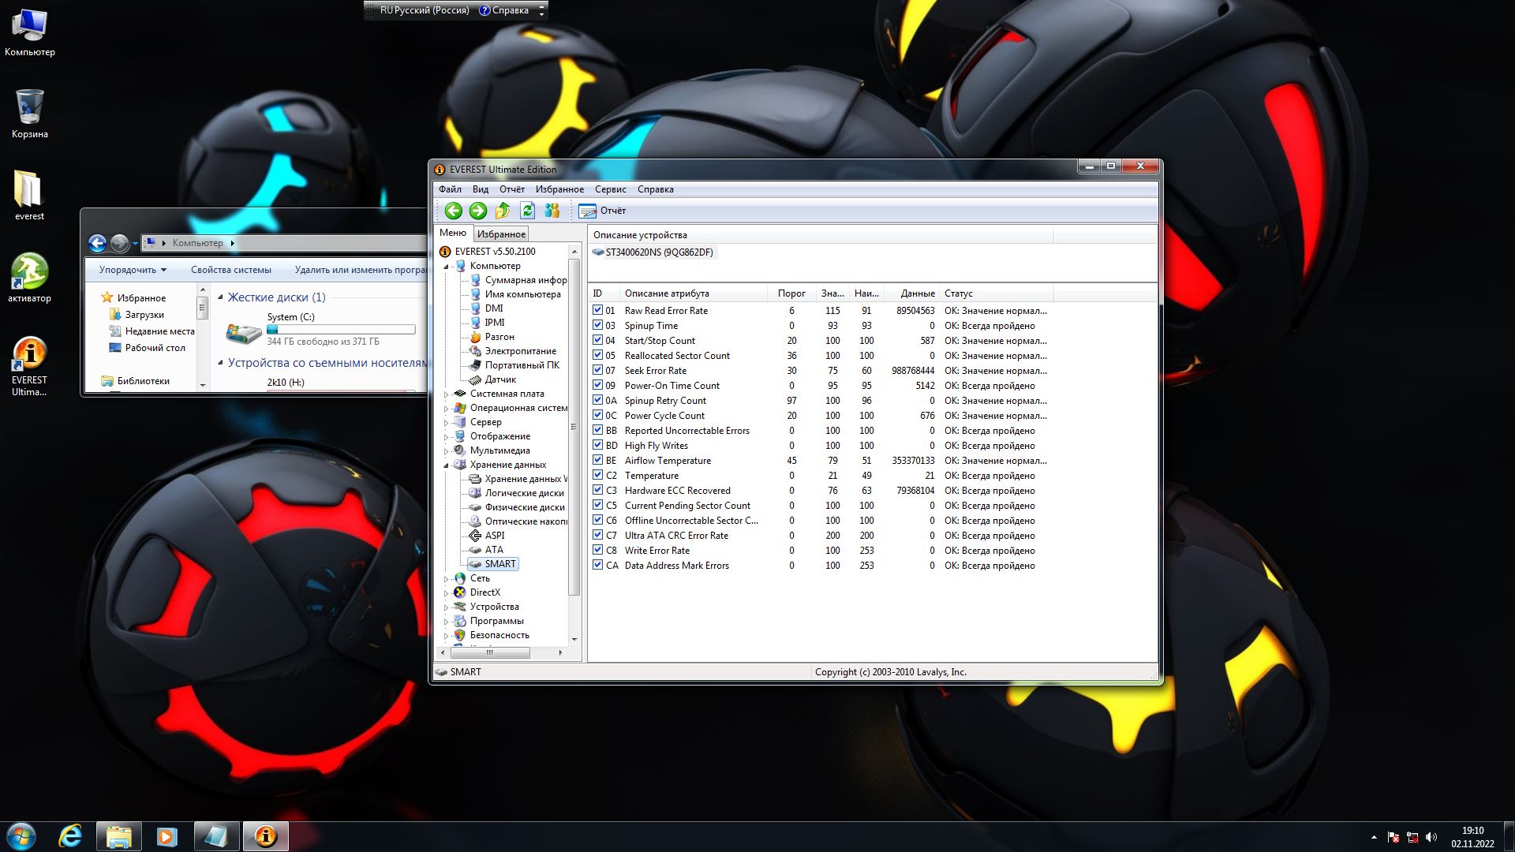Toggle Data Address Mark Errors checkbox
Viewport: 1515px width, 852px height.
pos(597,565)
